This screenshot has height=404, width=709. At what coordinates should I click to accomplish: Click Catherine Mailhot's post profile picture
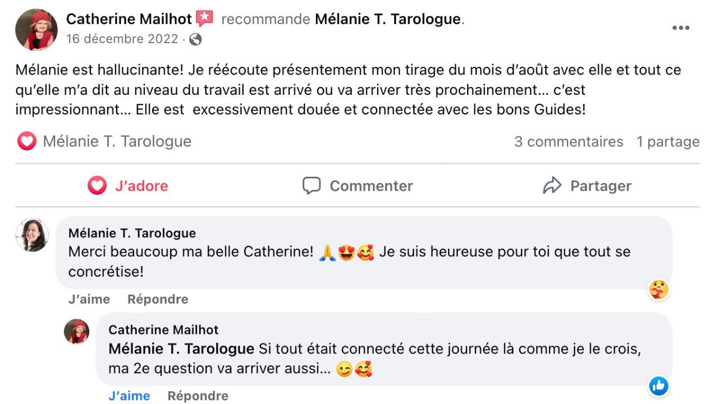coord(36,30)
